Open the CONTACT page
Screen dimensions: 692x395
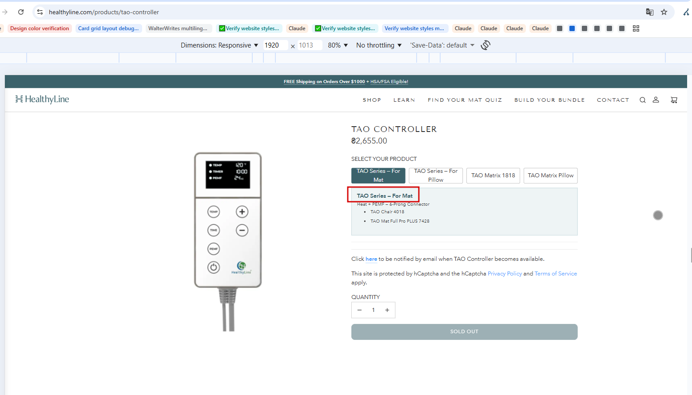(613, 100)
